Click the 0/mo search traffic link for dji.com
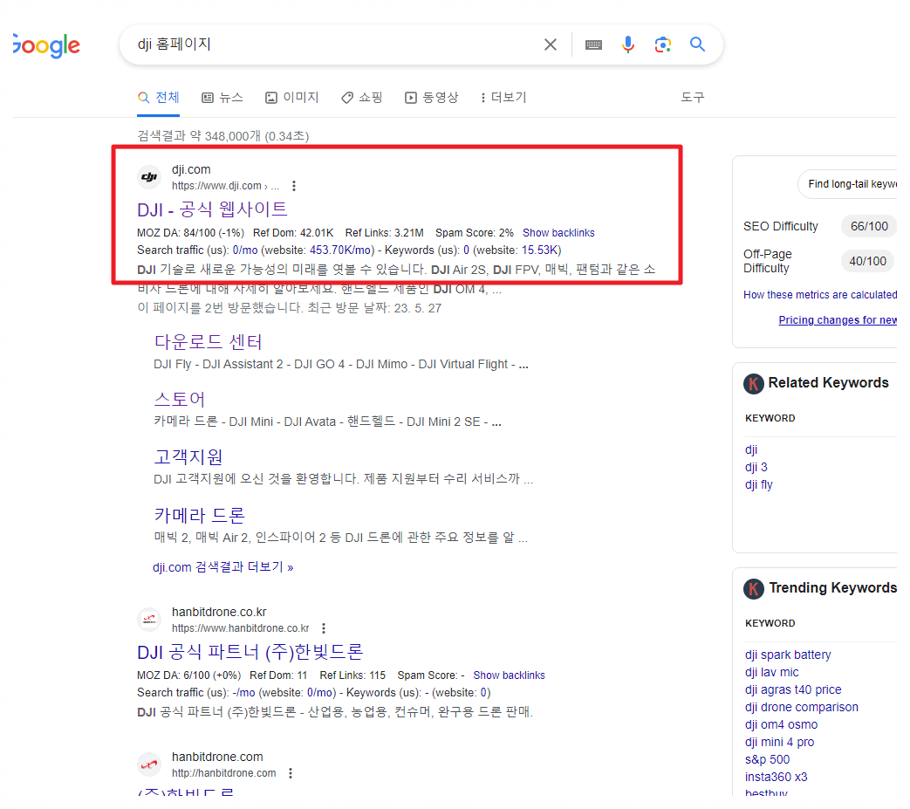This screenshot has height=809, width=910. coord(245,250)
